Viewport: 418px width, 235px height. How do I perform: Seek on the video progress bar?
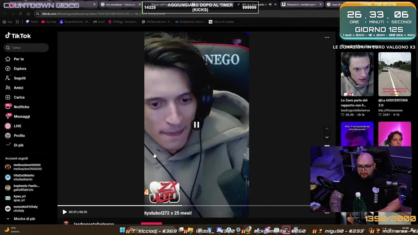[x=184, y=206]
